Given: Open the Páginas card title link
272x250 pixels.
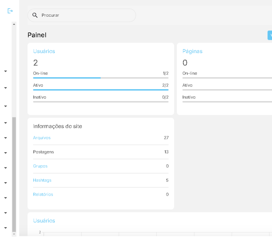Looking at the screenshot, I should (x=192, y=51).
